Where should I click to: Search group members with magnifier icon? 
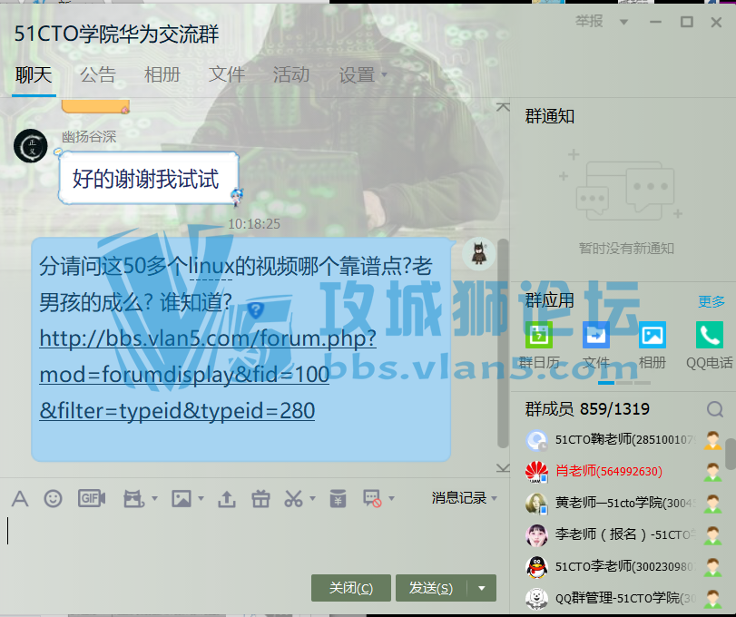pyautogui.click(x=715, y=409)
